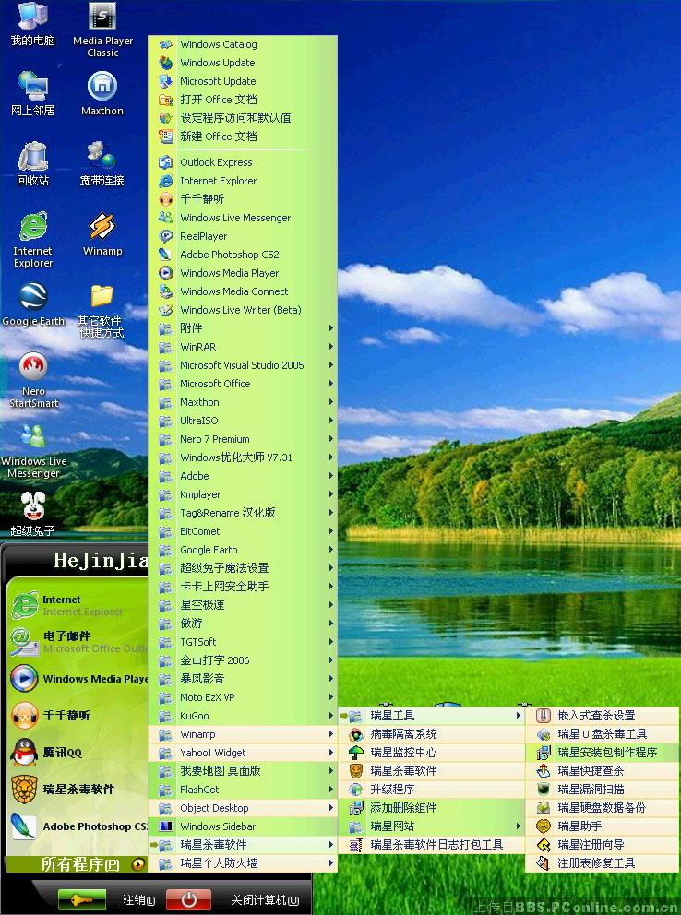Open 注册表修复工具 entry
This screenshot has width=681, height=915.
tap(602, 863)
